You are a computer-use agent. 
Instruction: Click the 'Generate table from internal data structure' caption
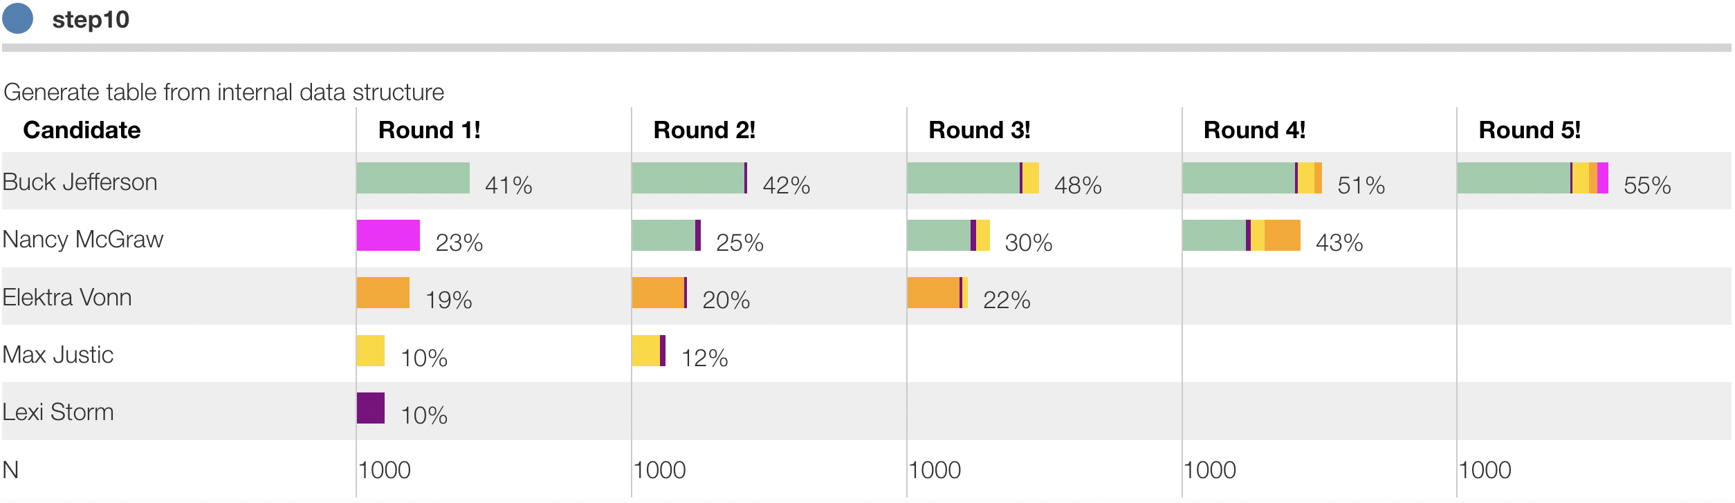[x=224, y=92]
